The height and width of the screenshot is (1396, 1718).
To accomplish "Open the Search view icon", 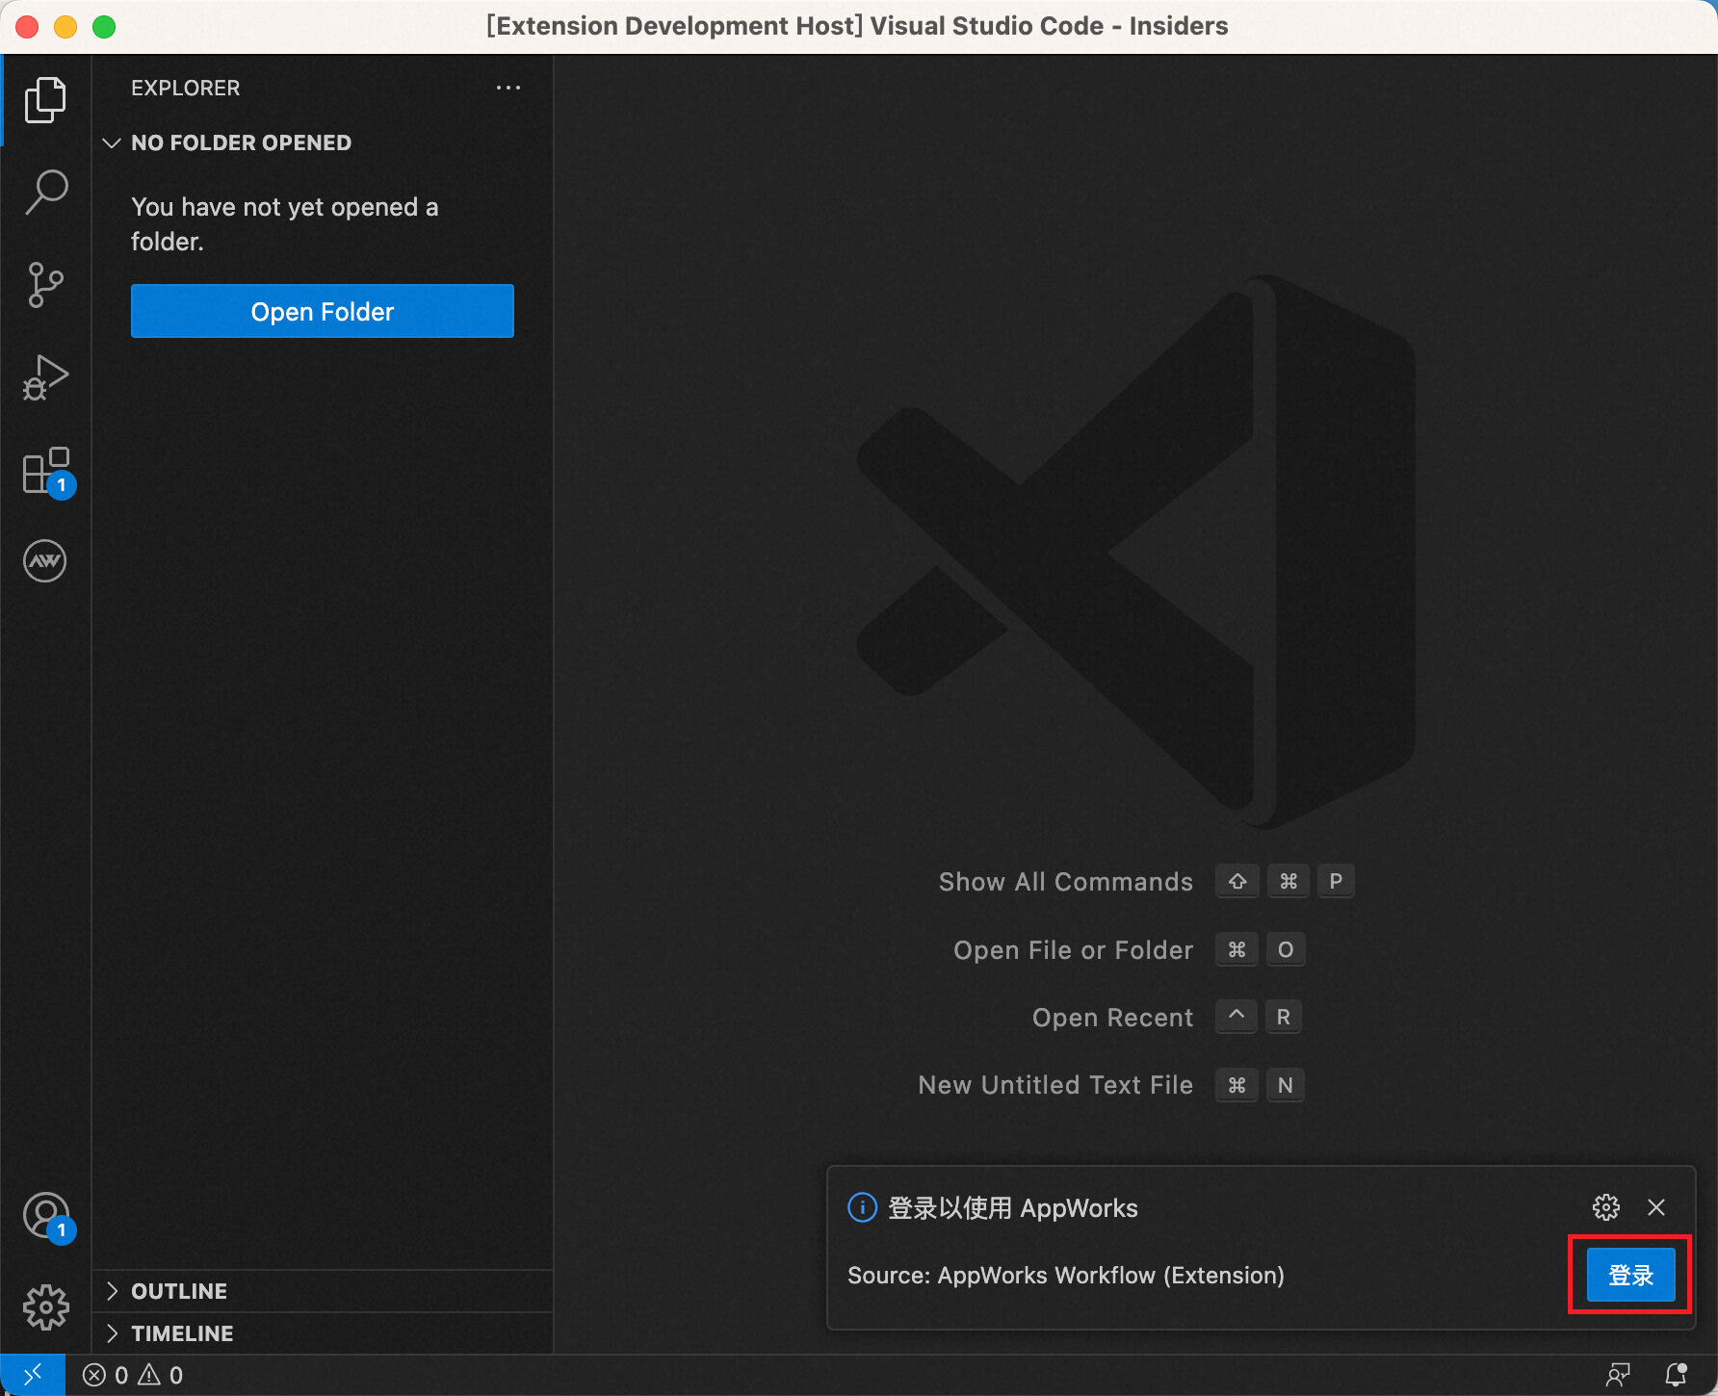I will click(45, 193).
